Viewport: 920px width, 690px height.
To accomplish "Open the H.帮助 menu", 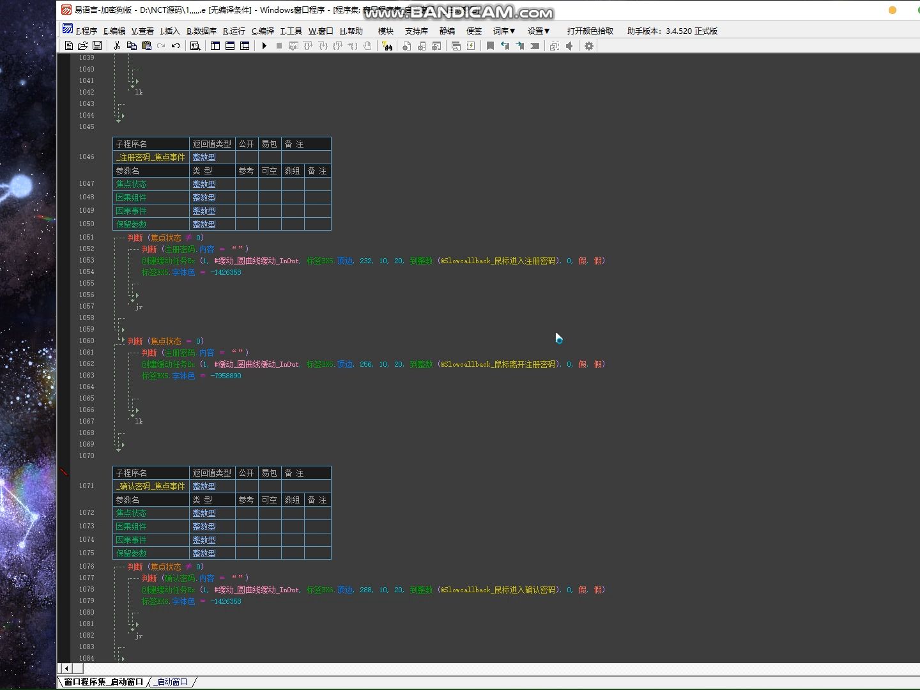I will pos(351,31).
